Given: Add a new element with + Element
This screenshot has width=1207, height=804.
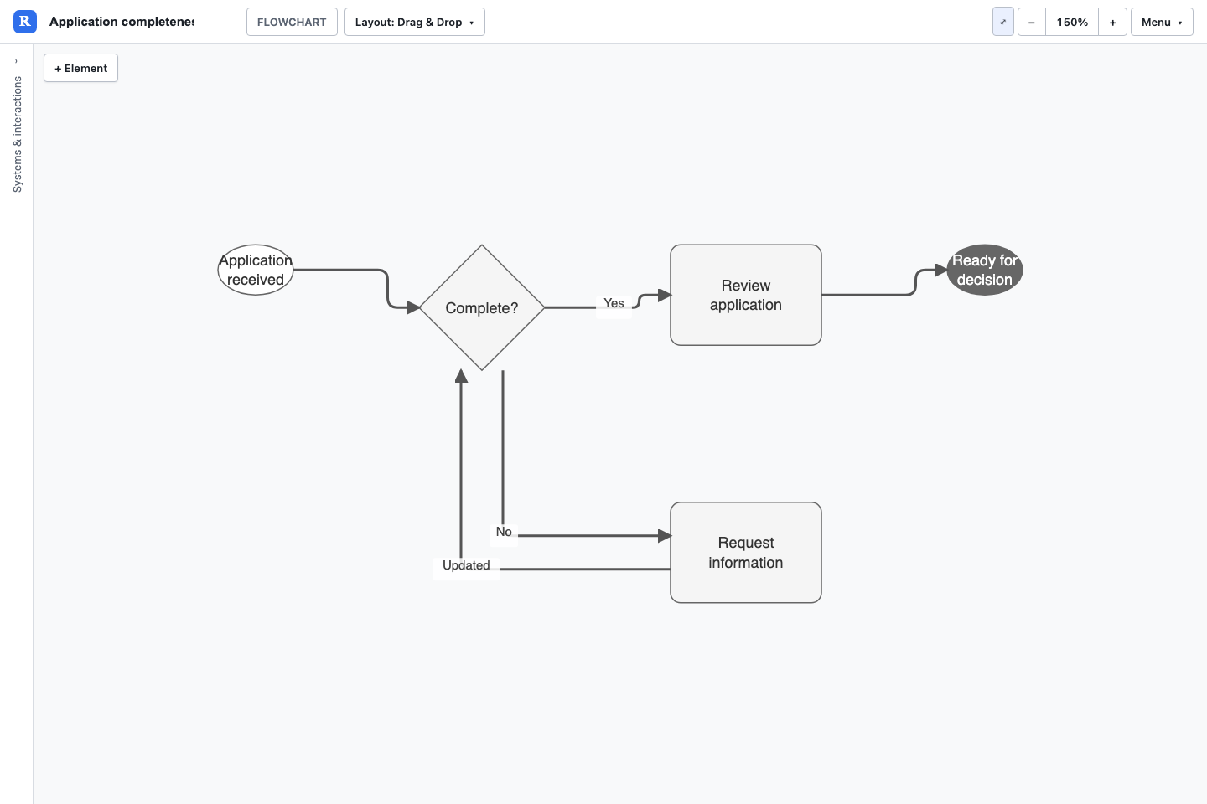Looking at the screenshot, I should 80,68.
